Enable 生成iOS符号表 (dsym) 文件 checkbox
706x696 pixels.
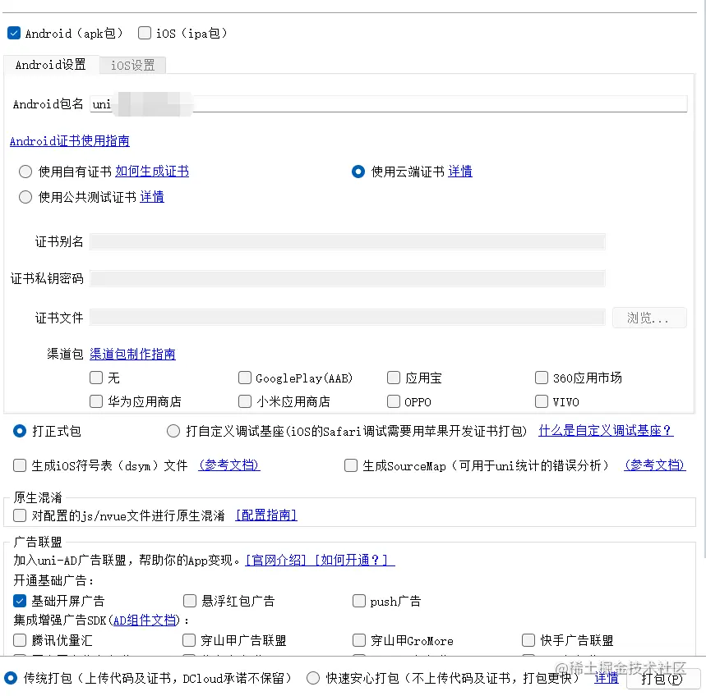pyautogui.click(x=20, y=465)
